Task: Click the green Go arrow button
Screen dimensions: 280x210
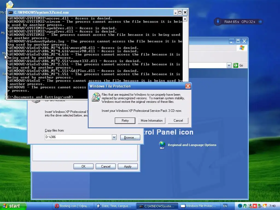Action: [236, 65]
